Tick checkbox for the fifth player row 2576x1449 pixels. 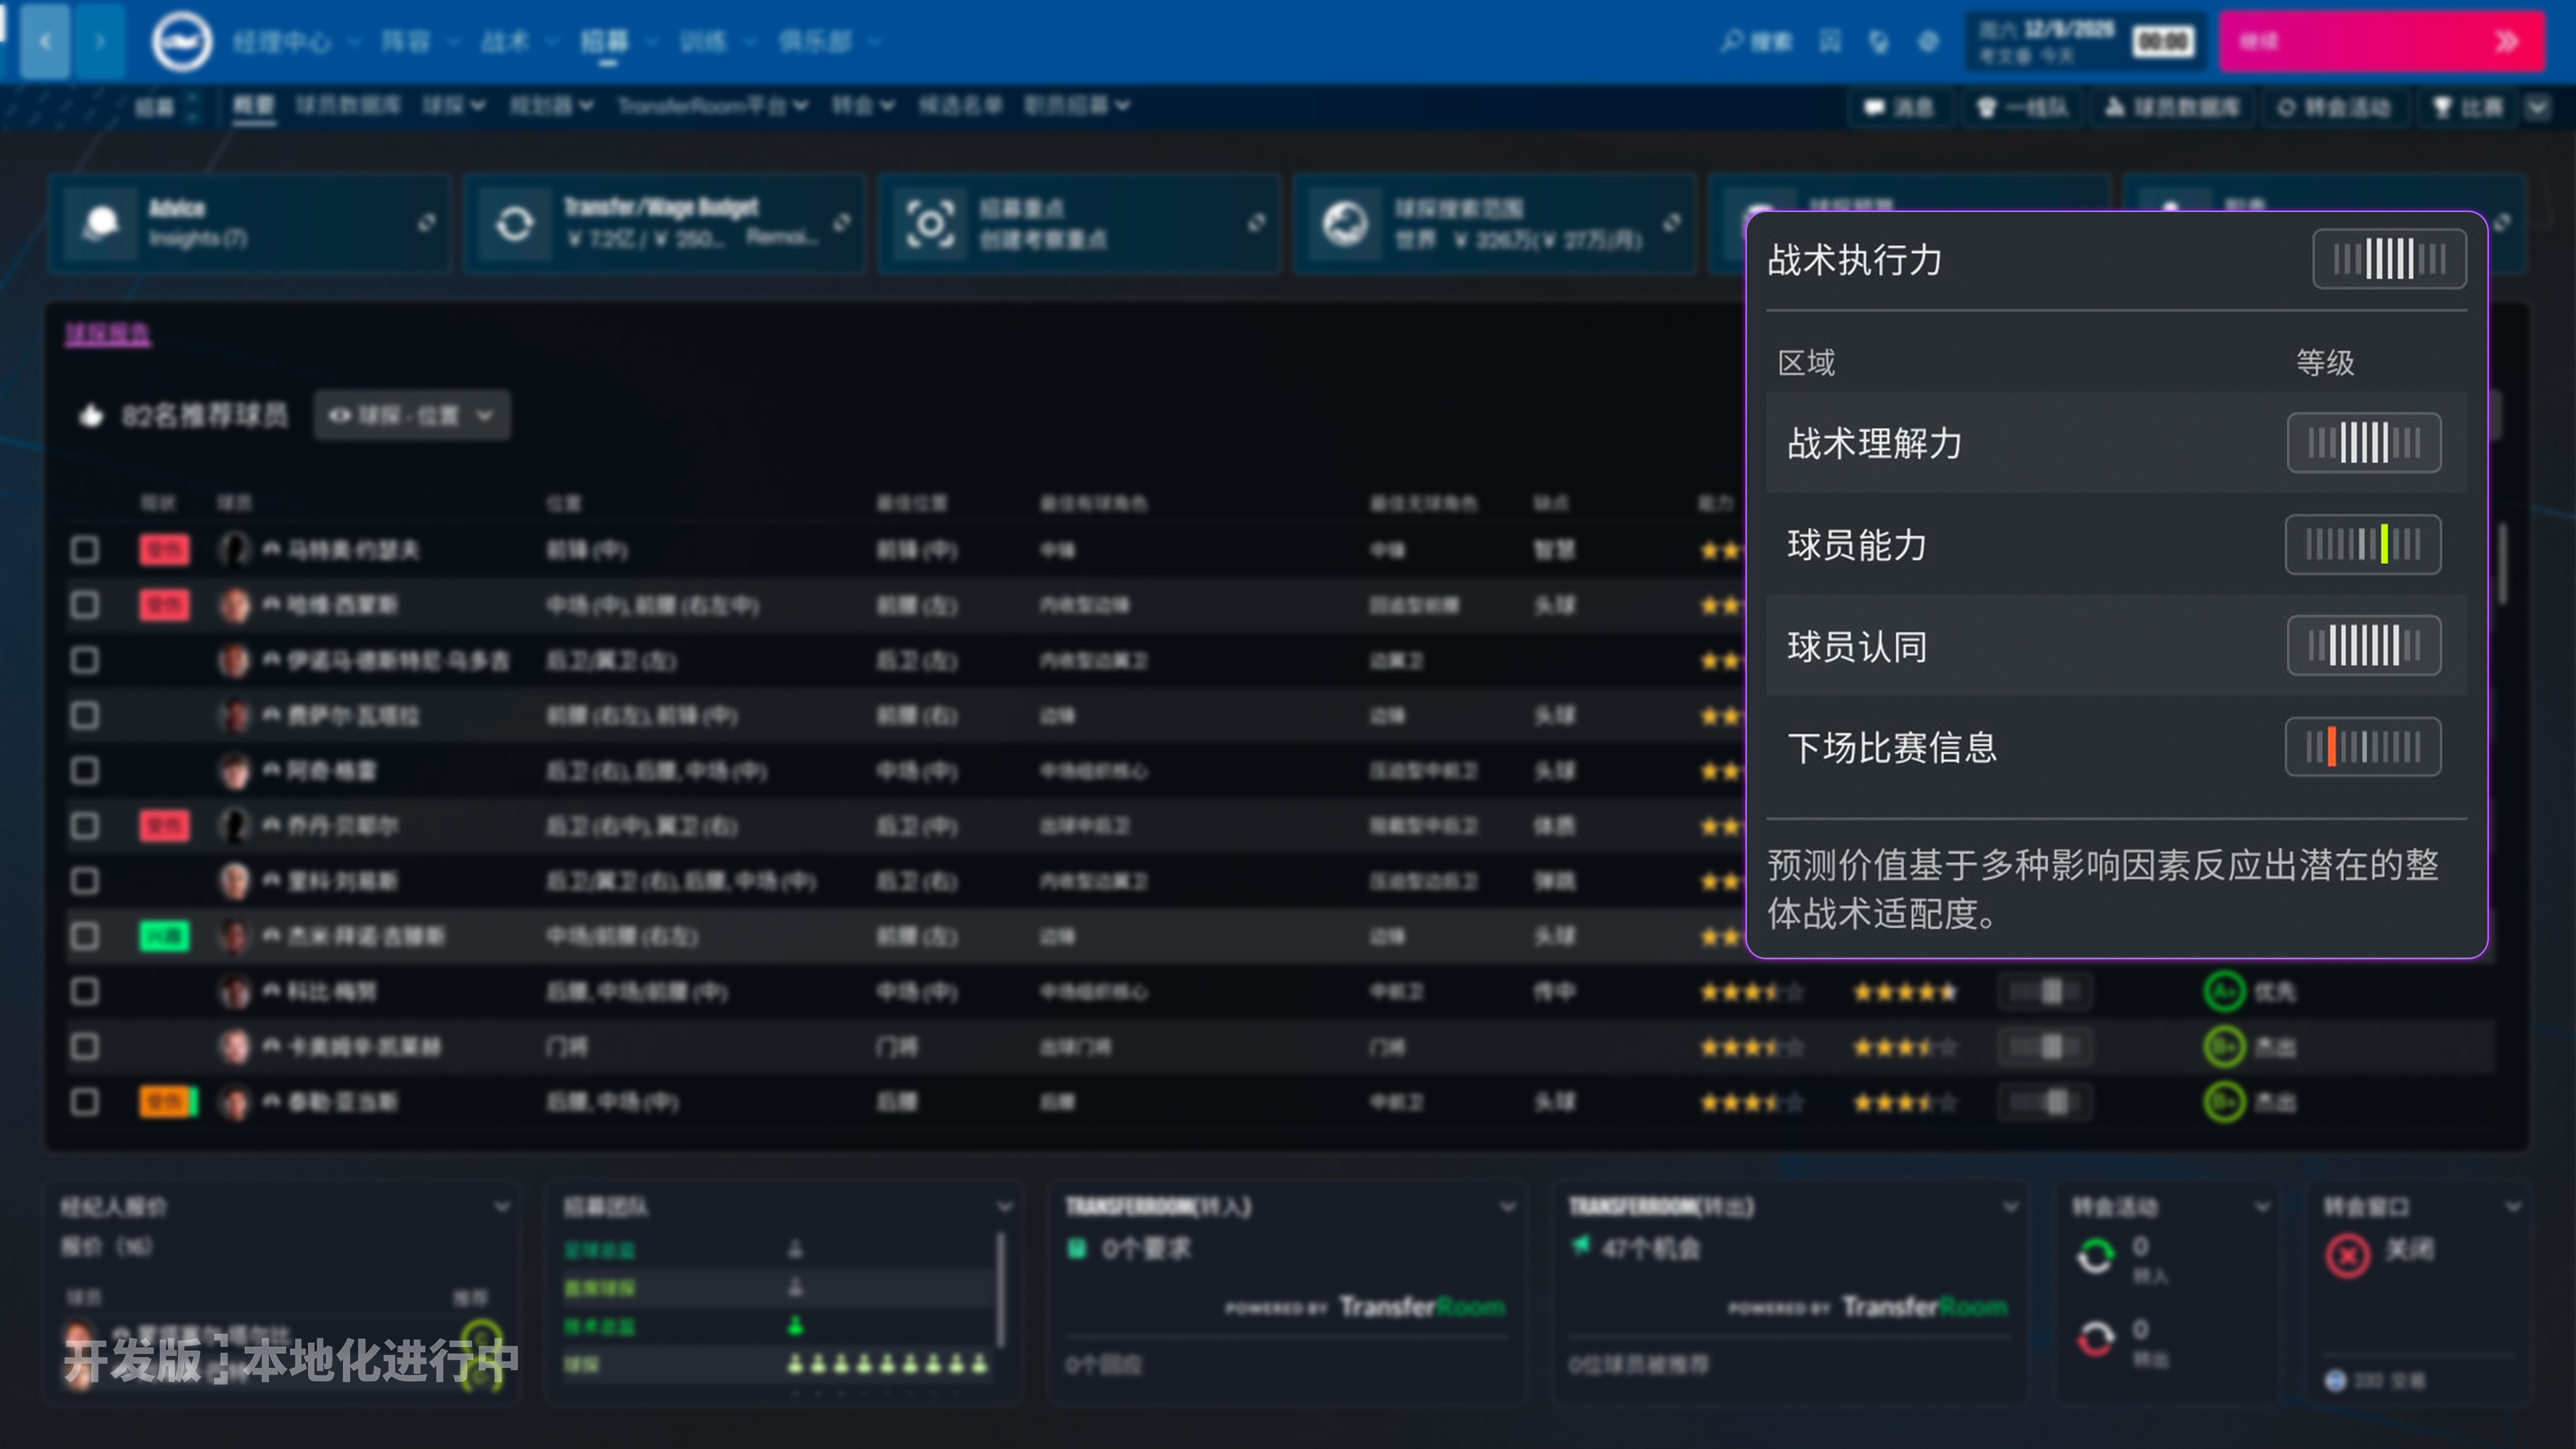85,770
